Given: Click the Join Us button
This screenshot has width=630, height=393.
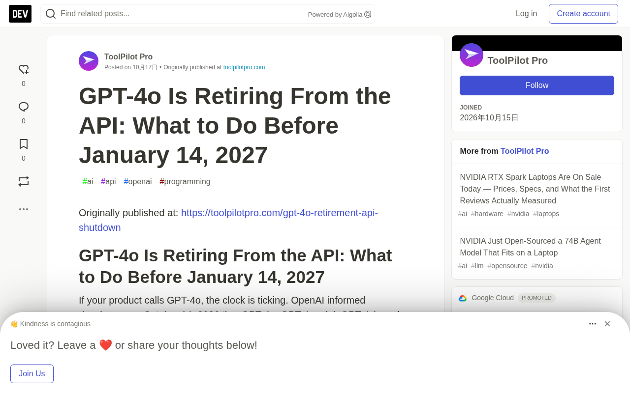Looking at the screenshot, I should 32,374.
